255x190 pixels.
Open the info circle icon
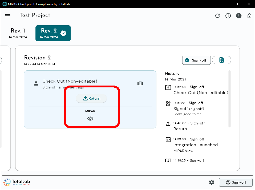(228, 16)
